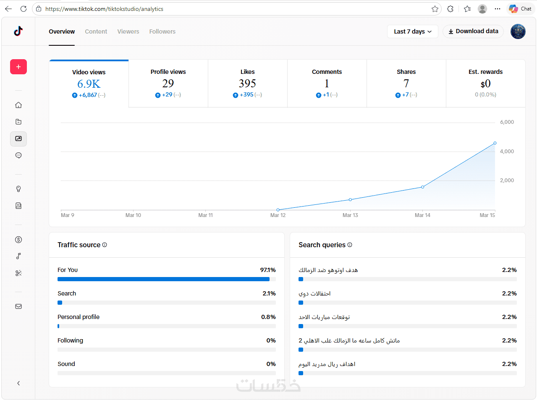This screenshot has width=537, height=400.
Task: Open the Favorites list icon
Action: click(467, 9)
